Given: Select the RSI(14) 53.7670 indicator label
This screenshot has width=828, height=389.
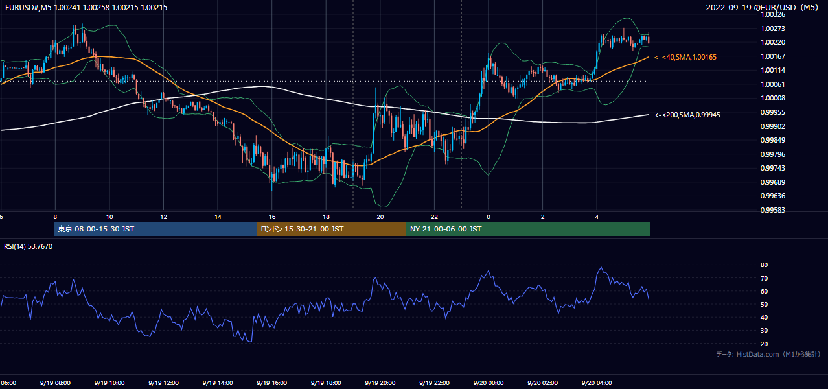Looking at the screenshot, I should pos(29,246).
